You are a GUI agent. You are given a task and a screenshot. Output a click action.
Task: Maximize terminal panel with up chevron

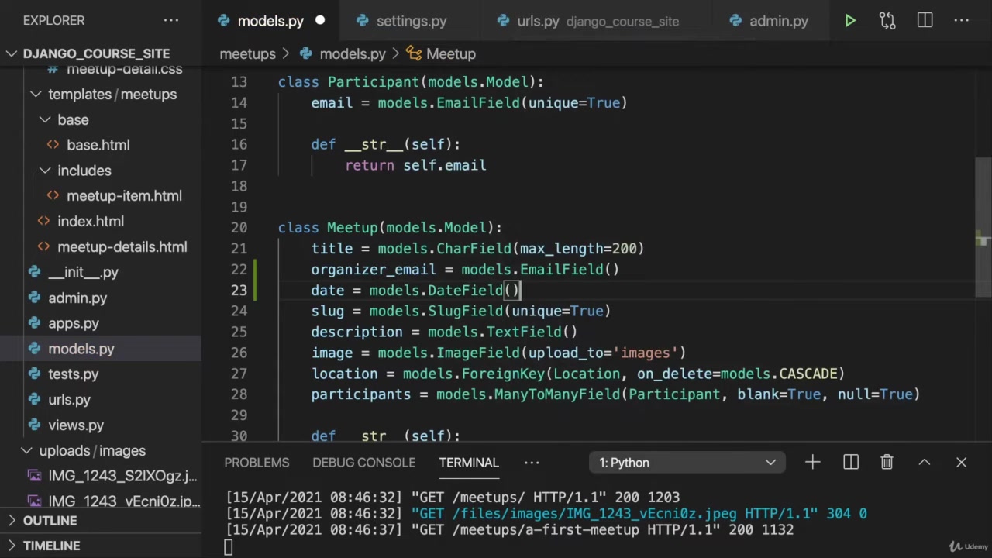924,463
